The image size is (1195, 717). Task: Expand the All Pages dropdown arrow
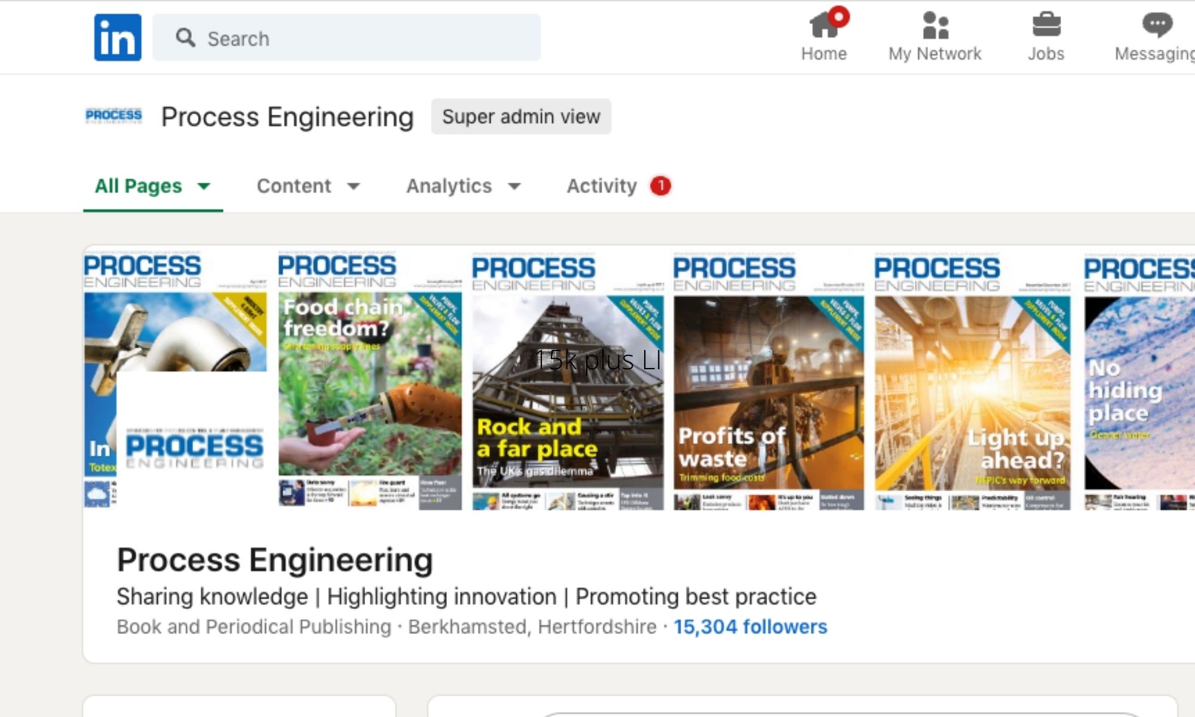[x=204, y=186]
